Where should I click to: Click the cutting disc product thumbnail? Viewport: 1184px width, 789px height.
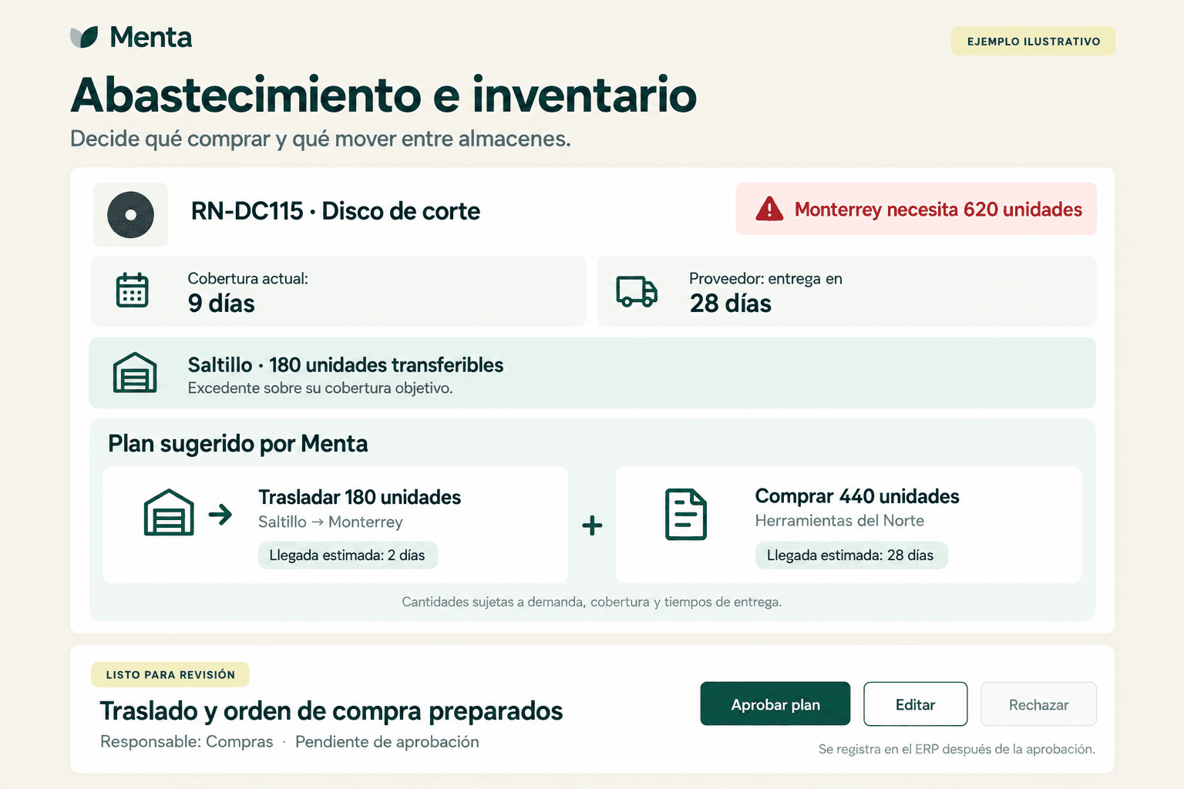(130, 214)
